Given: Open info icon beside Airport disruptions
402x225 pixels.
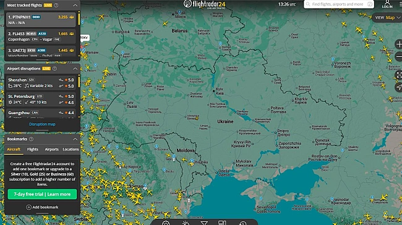Looking at the screenshot, I should (54, 68).
